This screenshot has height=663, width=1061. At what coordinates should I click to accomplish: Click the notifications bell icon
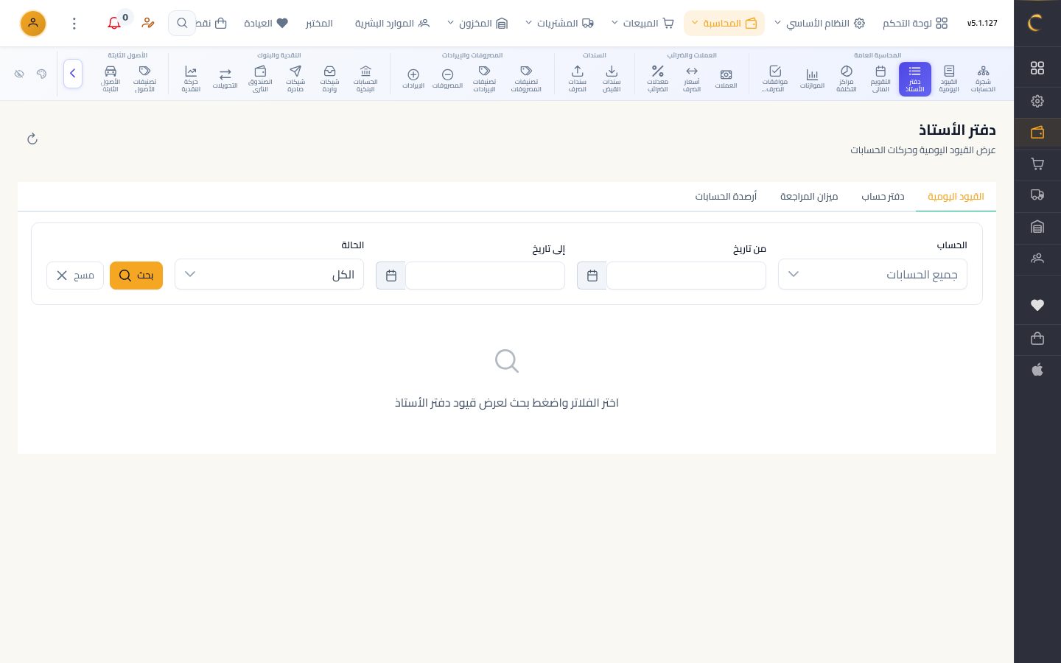114,24
